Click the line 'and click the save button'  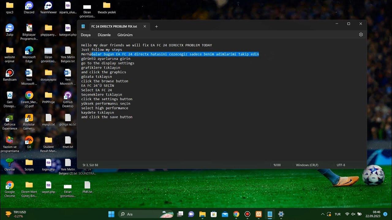pyautogui.click(x=107, y=117)
